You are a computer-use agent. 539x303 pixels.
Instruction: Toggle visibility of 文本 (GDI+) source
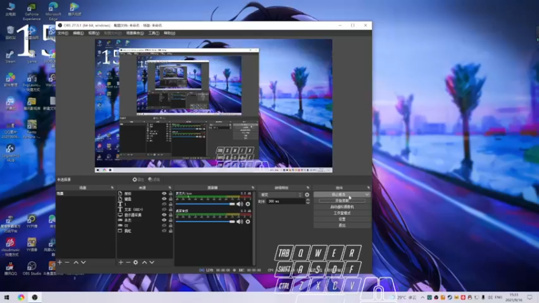(x=164, y=209)
